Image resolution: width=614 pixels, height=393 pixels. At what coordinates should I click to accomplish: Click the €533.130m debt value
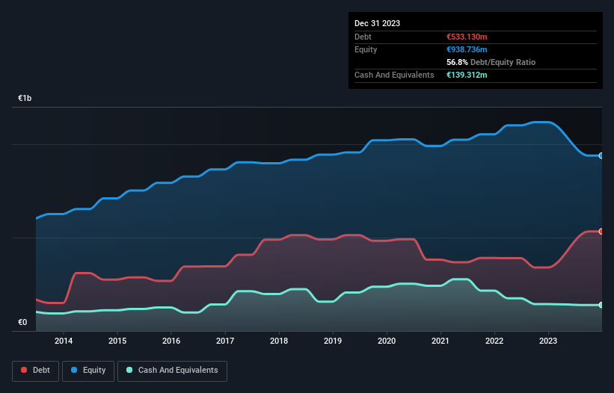[467, 37]
